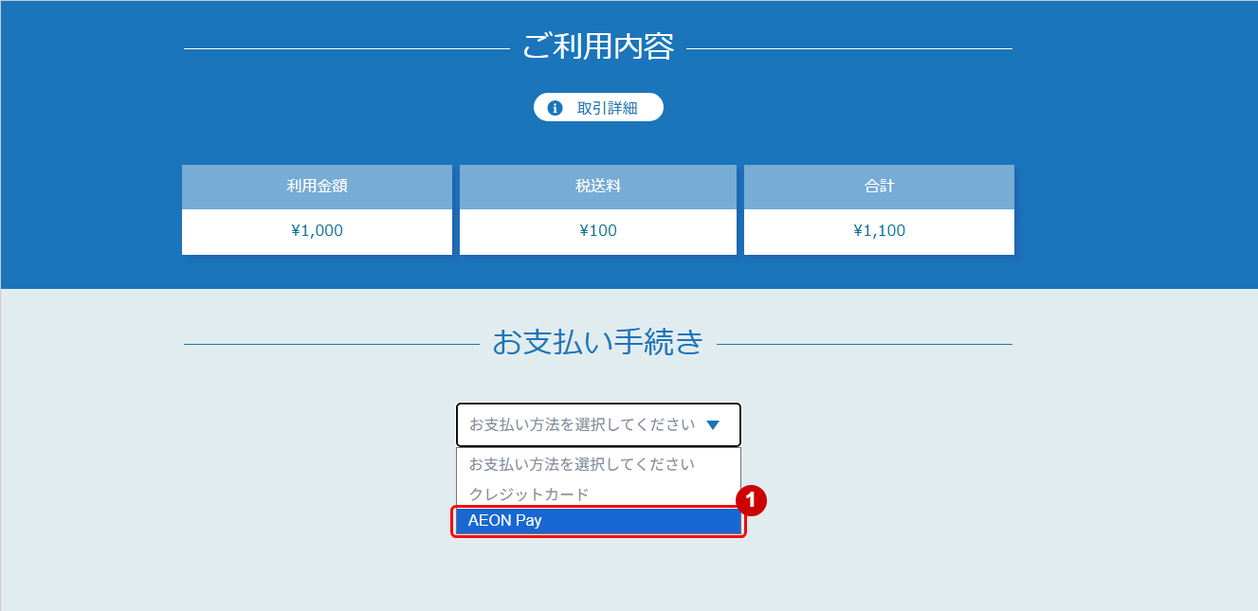The height and width of the screenshot is (611, 1258).
Task: Click the ¥100 tax amount cell
Action: click(x=597, y=230)
